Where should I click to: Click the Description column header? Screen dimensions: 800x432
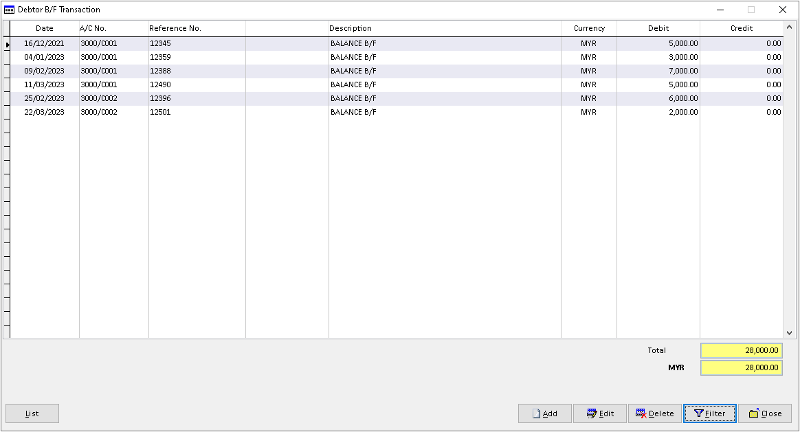click(x=351, y=28)
